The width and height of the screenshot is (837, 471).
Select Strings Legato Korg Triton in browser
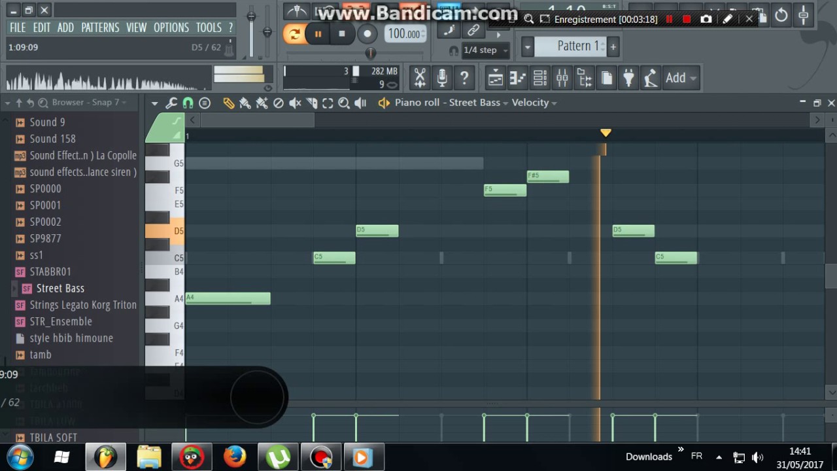(83, 305)
